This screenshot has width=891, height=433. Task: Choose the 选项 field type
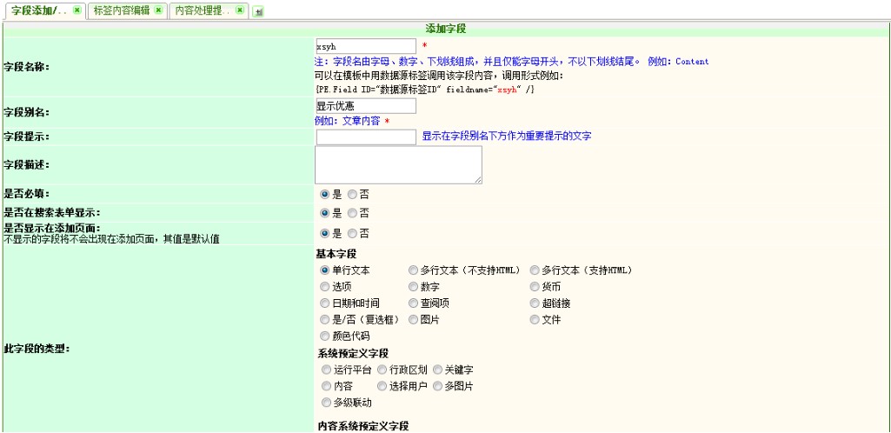tap(324, 286)
